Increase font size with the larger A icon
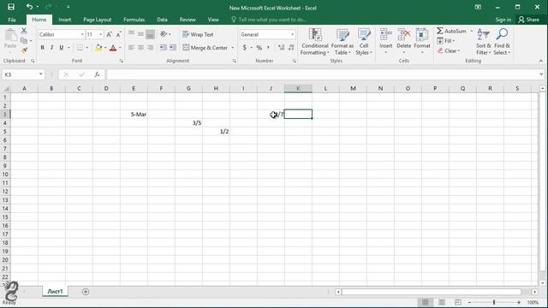The height and width of the screenshot is (308, 548). point(110,34)
